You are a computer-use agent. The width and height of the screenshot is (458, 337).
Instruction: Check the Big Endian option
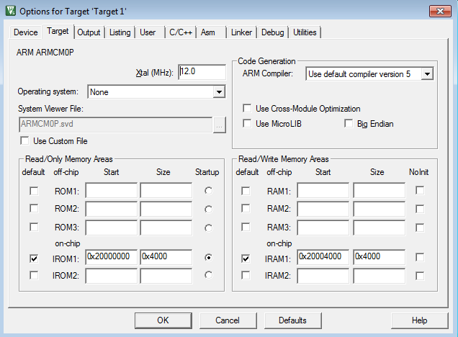tap(350, 124)
